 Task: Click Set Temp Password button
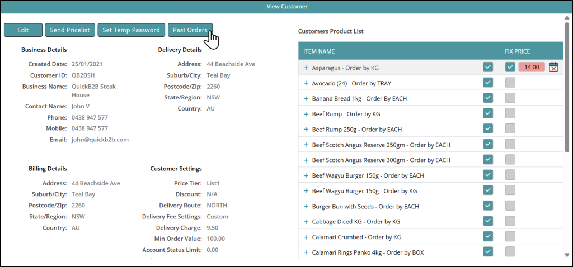pos(131,30)
